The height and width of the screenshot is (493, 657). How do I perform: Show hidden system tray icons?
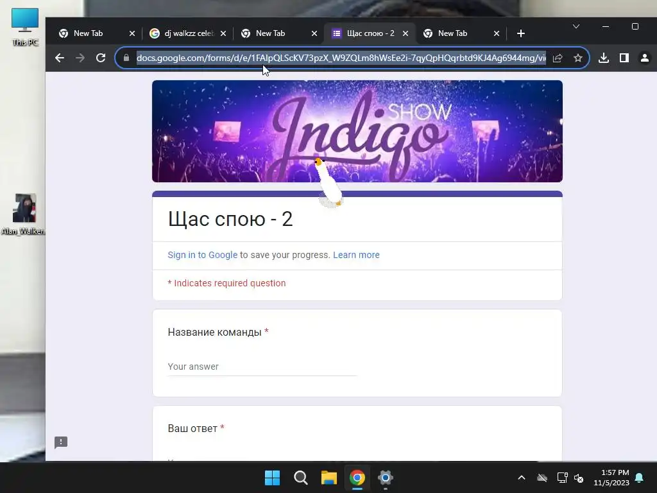(522, 478)
